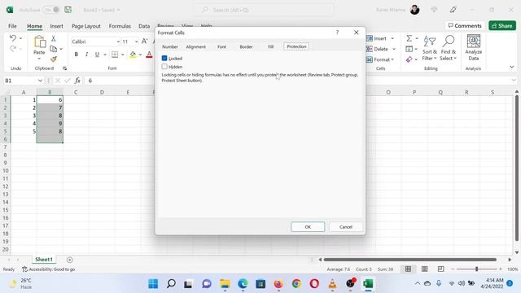Click Accessibility: Good to go status
The image size is (521, 293).
pos(49,269)
